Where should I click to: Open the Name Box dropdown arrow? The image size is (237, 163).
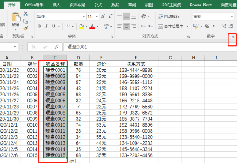15,47
